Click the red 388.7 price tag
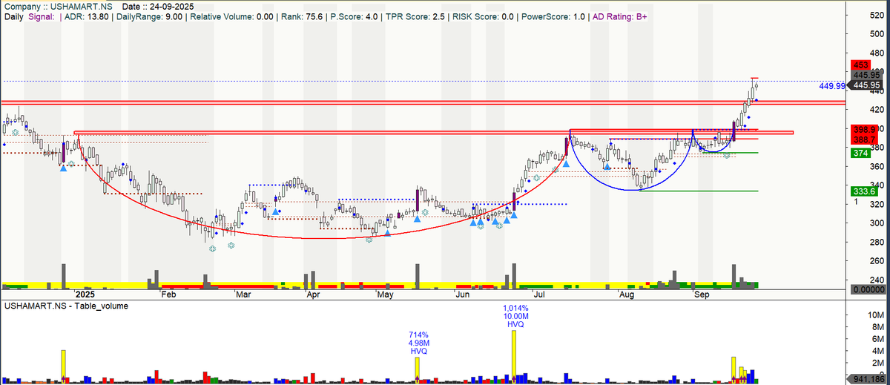Screen dimensions: 890x385 click(863, 139)
